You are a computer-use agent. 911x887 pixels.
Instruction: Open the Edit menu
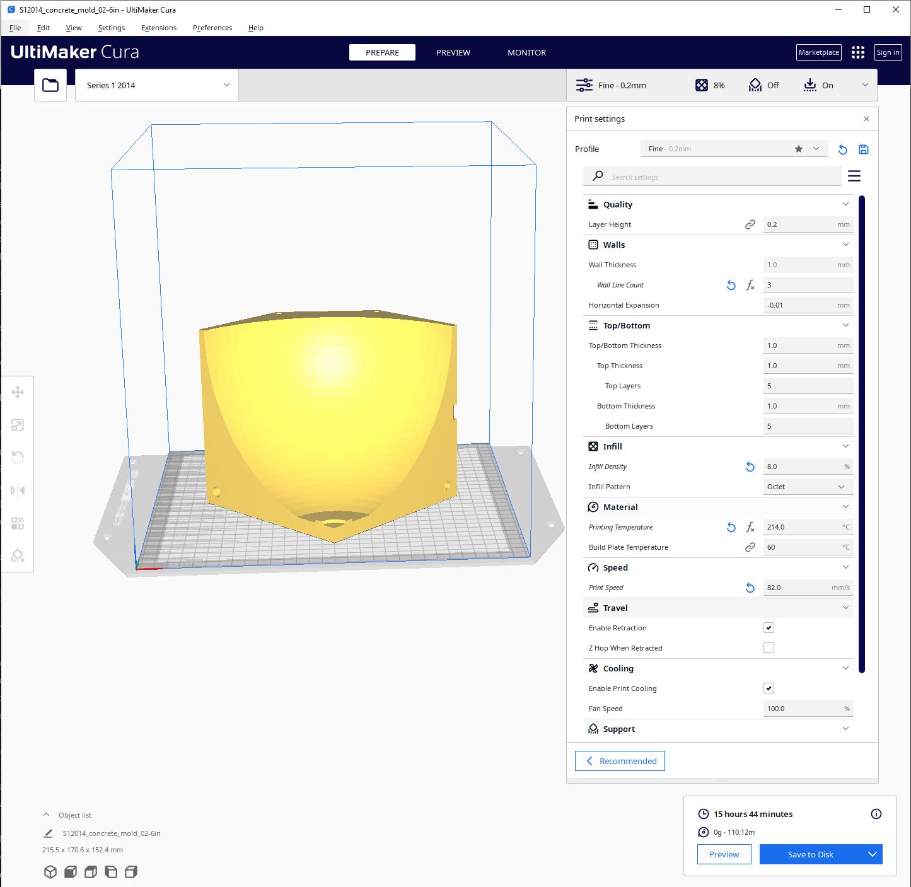coord(44,28)
